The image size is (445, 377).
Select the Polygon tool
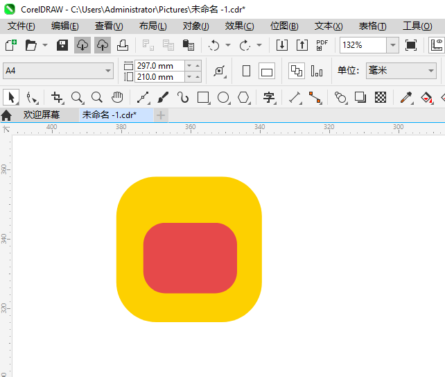[x=243, y=97]
